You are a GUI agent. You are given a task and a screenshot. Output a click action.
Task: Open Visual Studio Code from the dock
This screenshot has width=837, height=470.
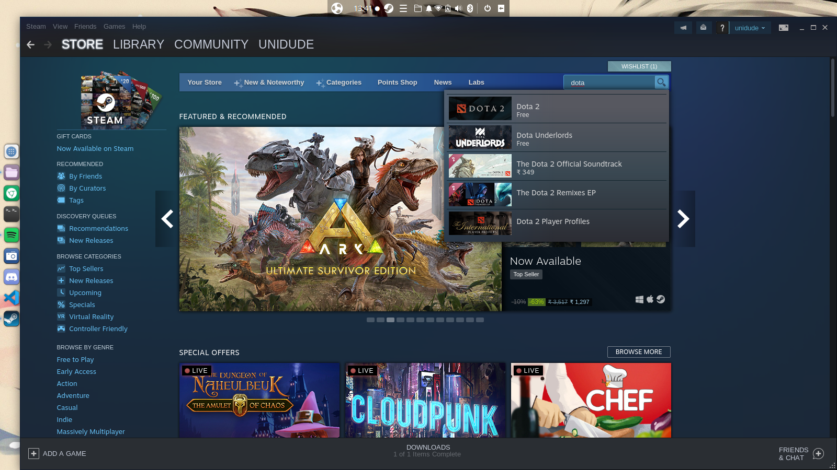click(12, 298)
